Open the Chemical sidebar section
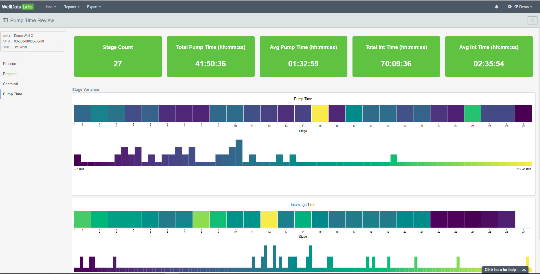The image size is (540, 274). click(10, 84)
